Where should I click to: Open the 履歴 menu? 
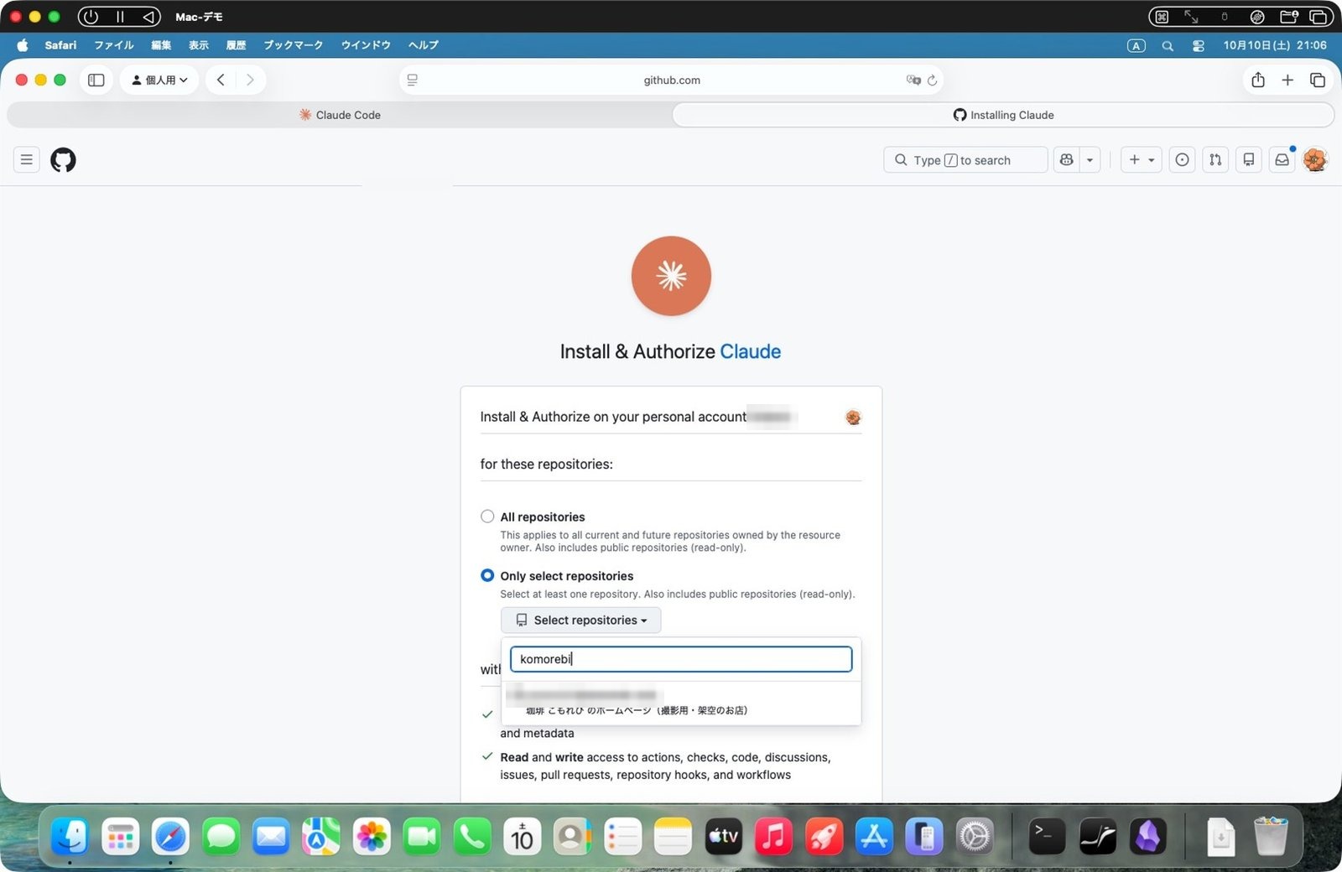[236, 45]
